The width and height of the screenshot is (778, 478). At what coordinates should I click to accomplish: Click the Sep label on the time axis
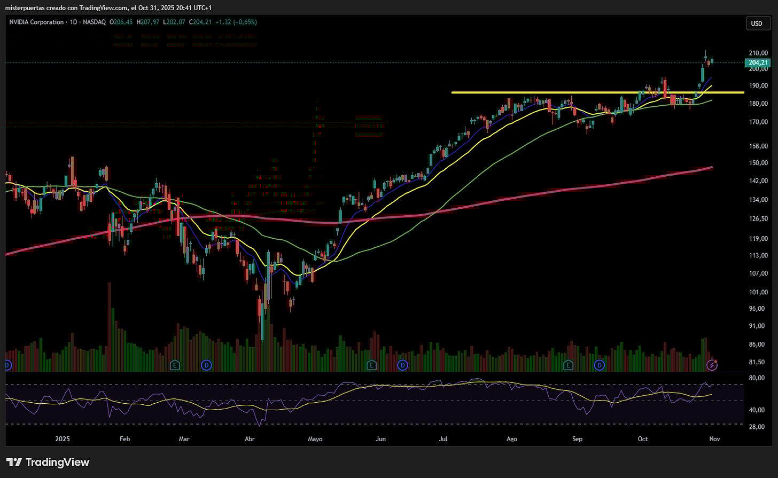[577, 439]
